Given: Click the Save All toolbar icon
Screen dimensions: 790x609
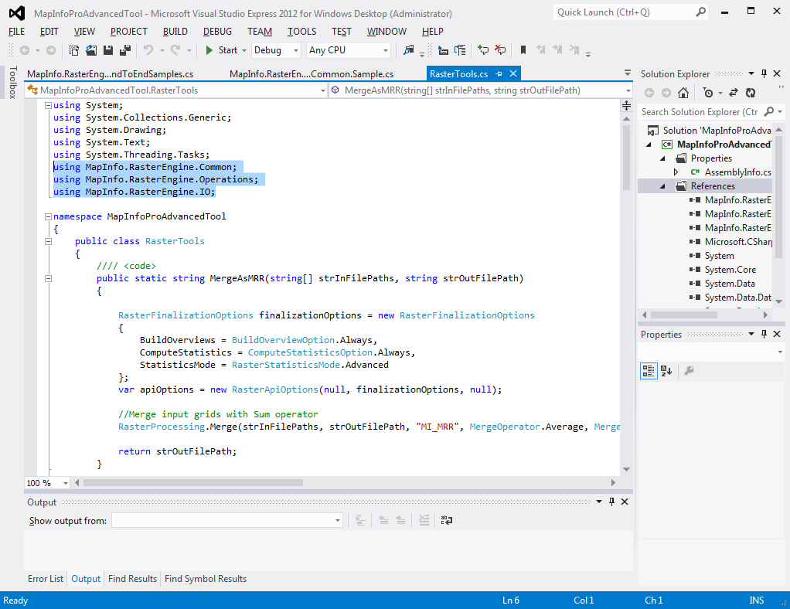Looking at the screenshot, I should point(125,50).
